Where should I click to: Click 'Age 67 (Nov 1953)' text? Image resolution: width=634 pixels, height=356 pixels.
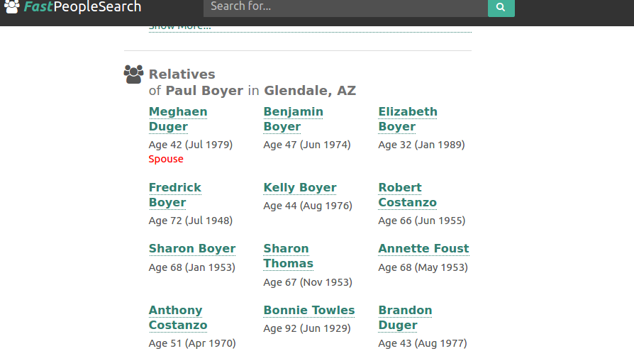(x=308, y=282)
